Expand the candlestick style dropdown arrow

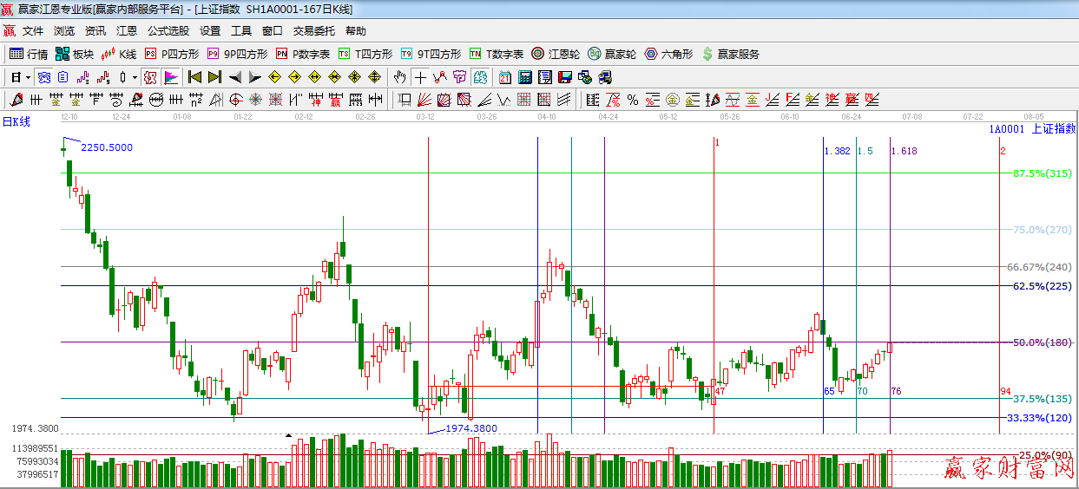[x=135, y=77]
